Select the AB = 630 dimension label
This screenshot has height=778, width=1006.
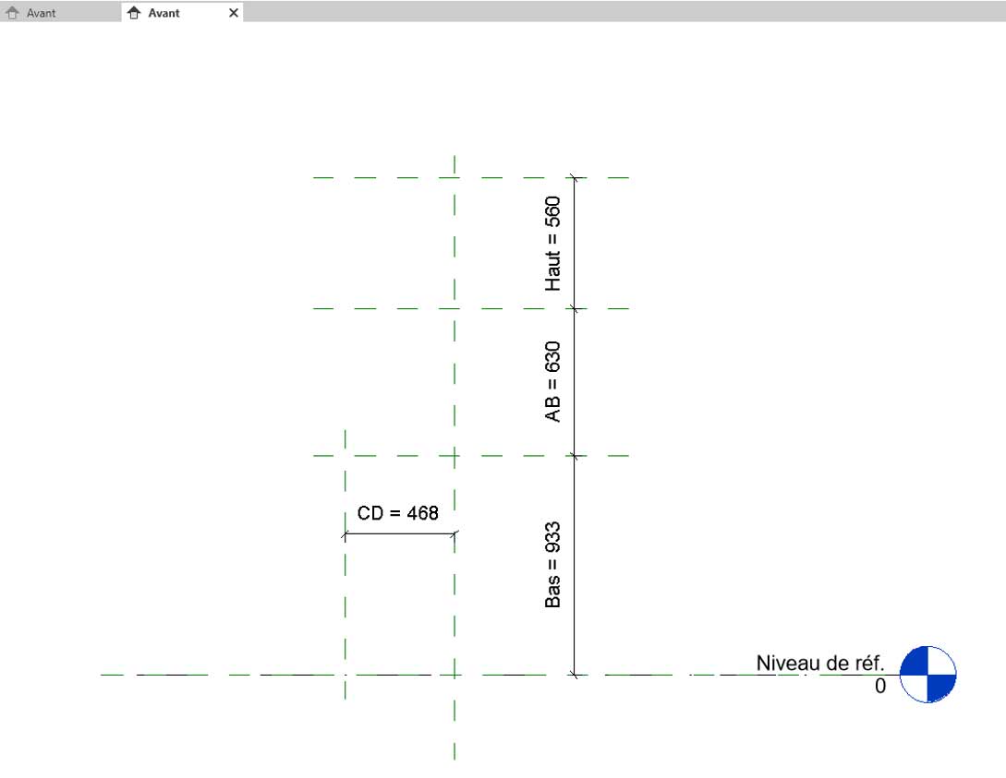pyautogui.click(x=552, y=382)
